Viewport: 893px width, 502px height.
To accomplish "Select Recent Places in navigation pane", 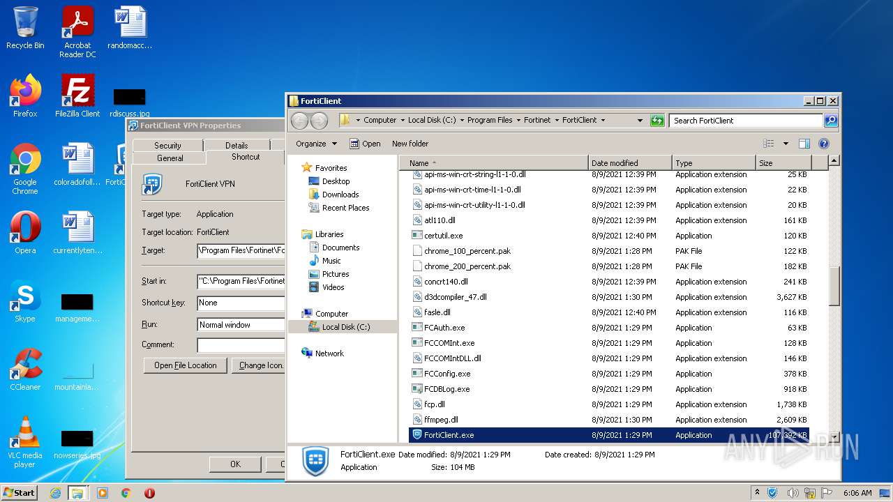I will [345, 208].
